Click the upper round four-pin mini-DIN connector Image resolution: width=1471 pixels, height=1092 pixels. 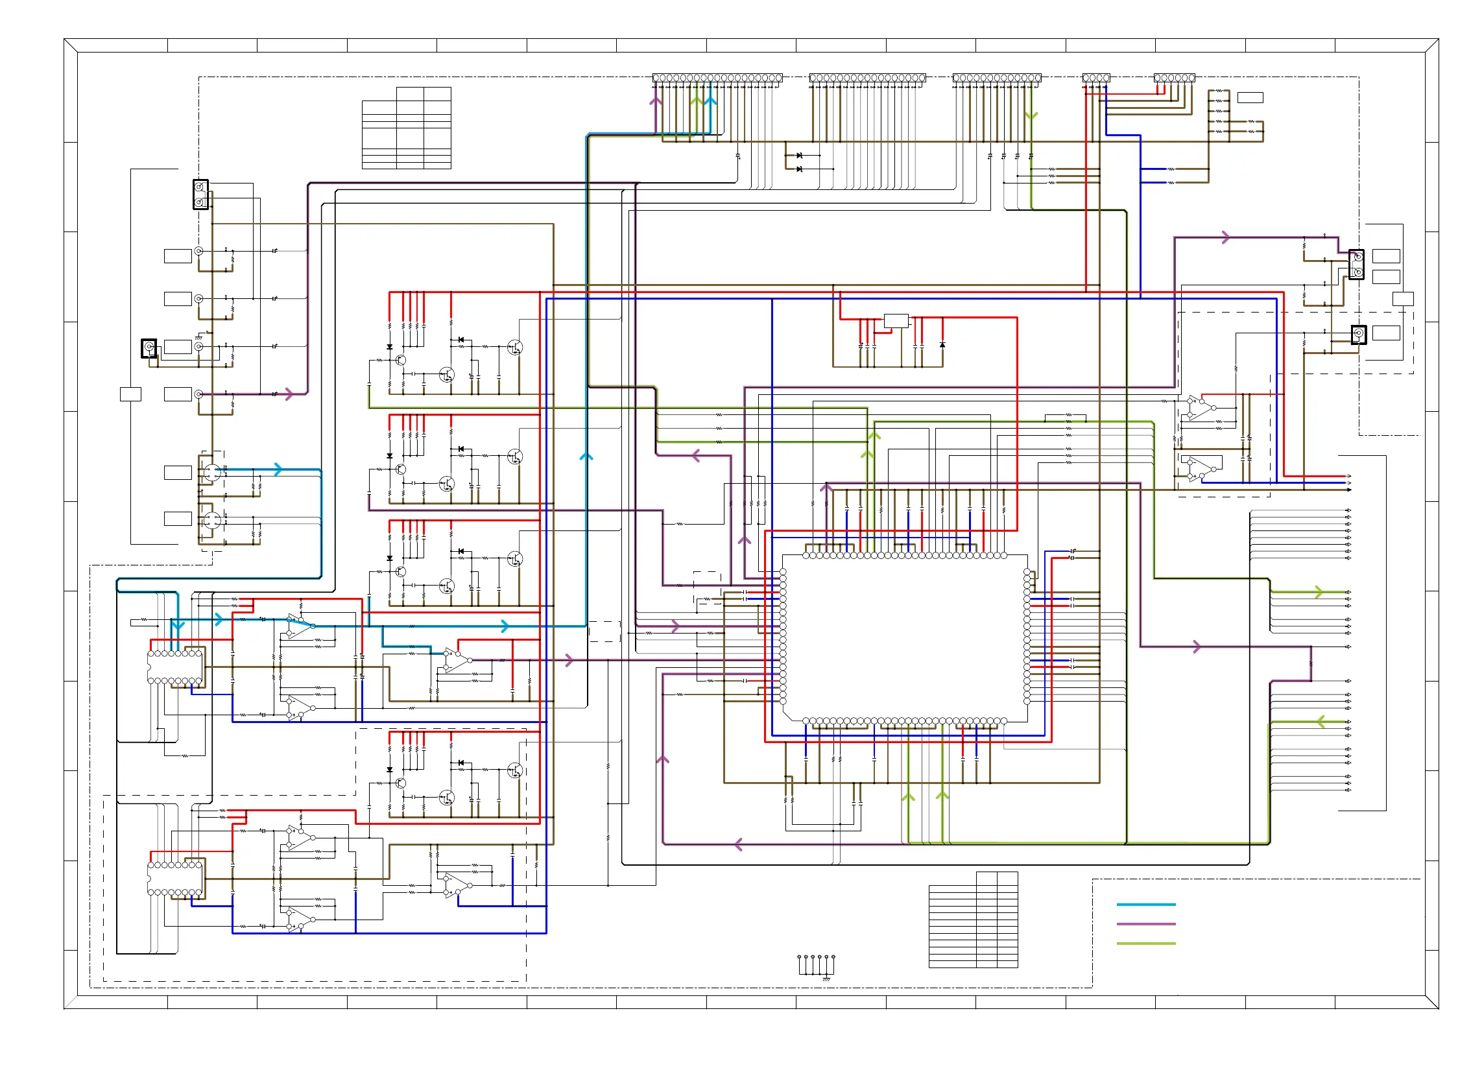211,472
